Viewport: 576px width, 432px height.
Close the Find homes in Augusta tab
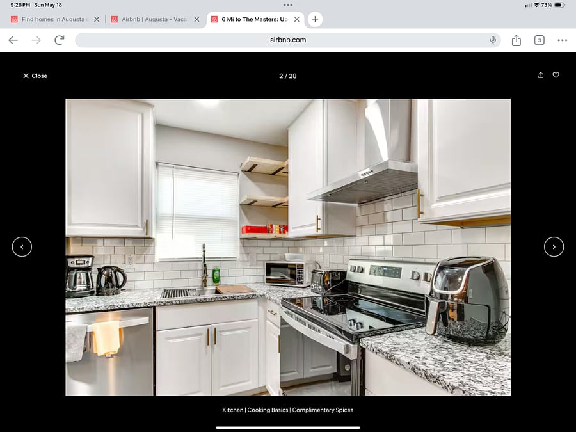[x=97, y=19]
